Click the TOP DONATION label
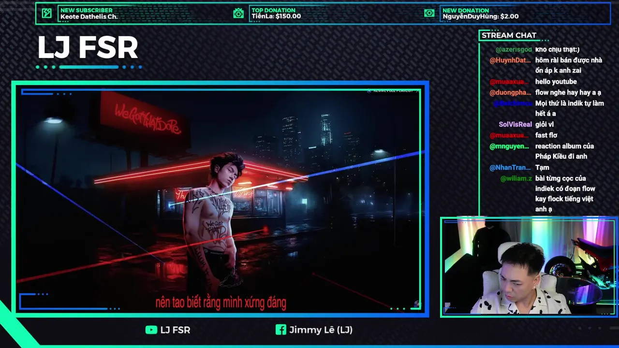The height and width of the screenshot is (348, 619). pyautogui.click(x=273, y=10)
